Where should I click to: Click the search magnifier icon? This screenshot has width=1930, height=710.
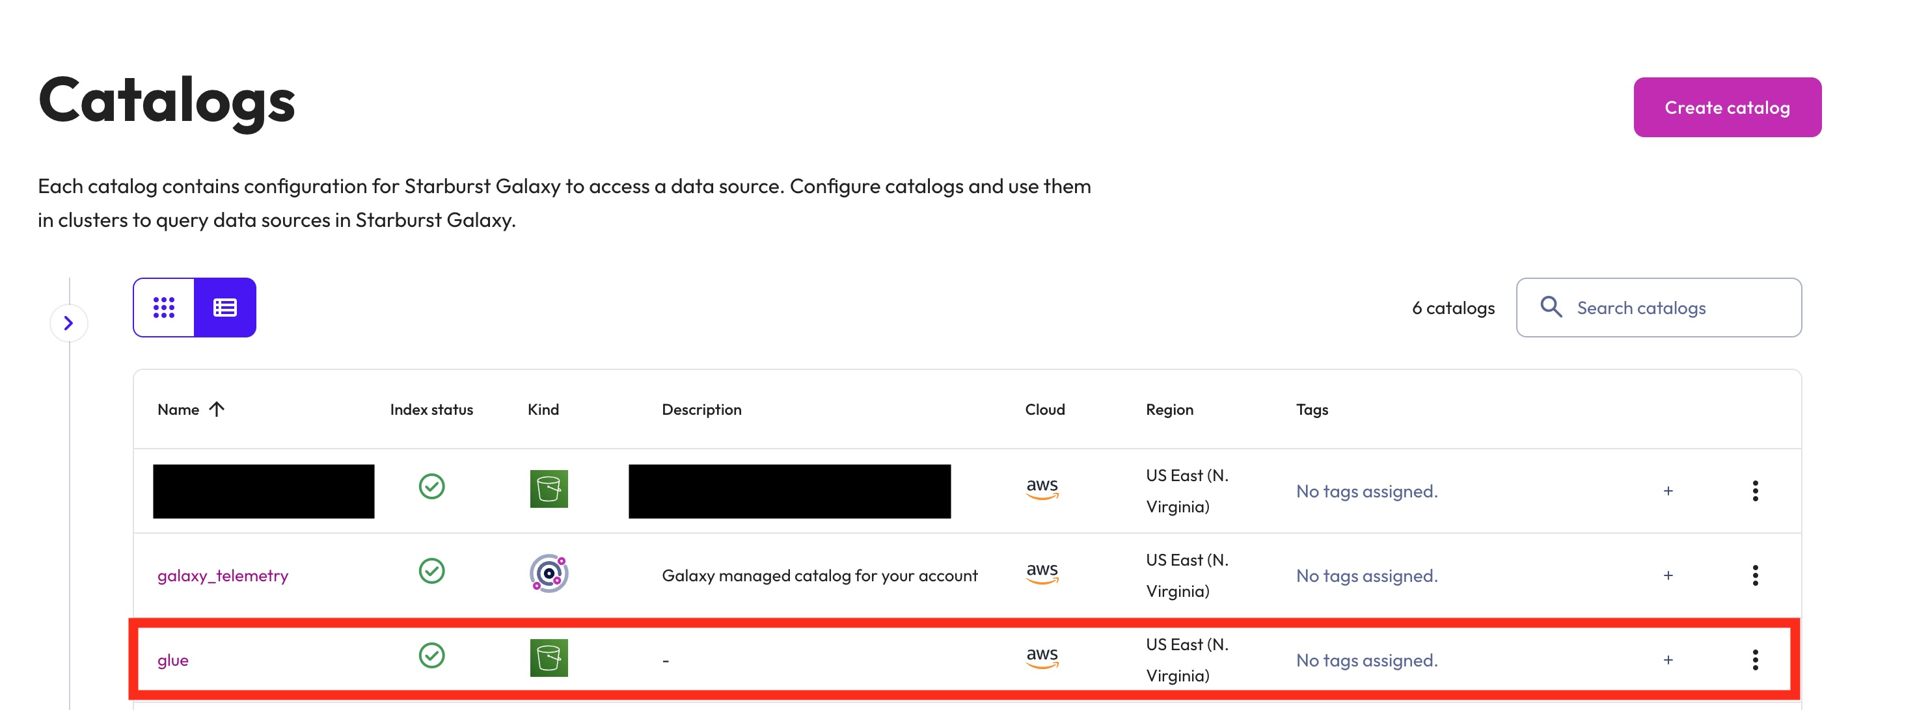[x=1550, y=307]
